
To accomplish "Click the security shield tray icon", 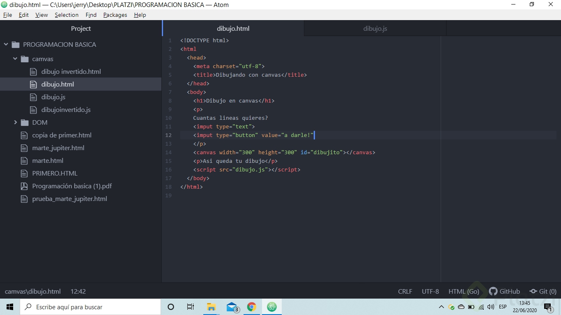I will tap(451, 307).
